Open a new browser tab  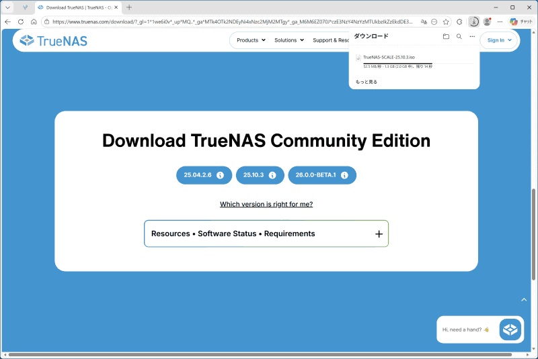click(x=129, y=7)
